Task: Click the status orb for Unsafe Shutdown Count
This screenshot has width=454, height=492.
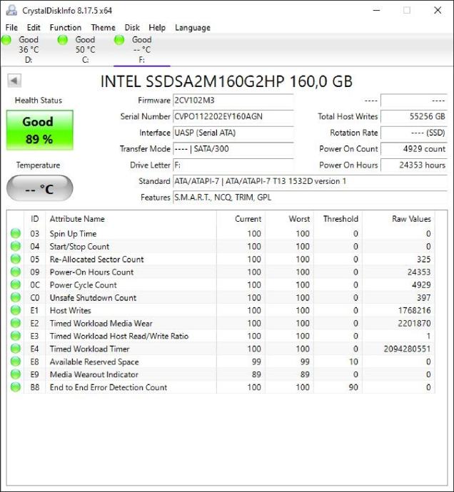Action: tap(16, 297)
